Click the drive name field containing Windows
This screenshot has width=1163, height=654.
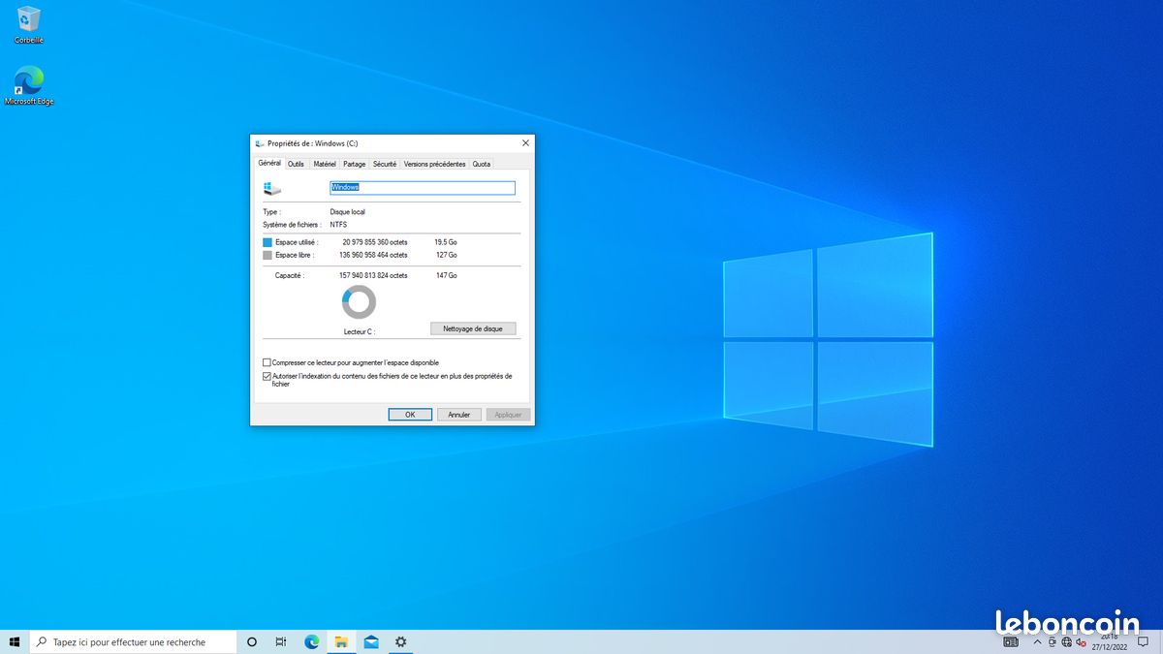coord(423,188)
